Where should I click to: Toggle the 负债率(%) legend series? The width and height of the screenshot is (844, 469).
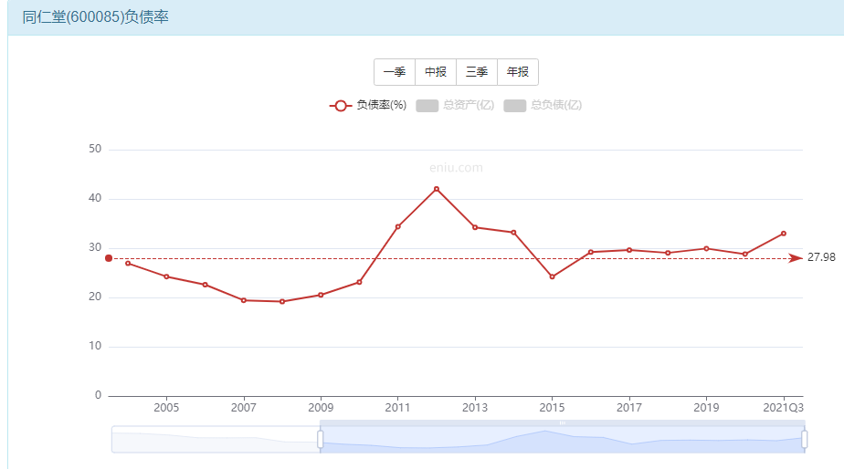click(x=368, y=106)
